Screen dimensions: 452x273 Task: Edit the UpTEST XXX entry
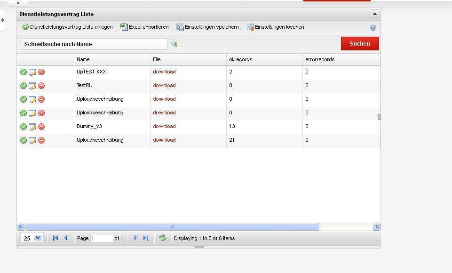(32, 72)
